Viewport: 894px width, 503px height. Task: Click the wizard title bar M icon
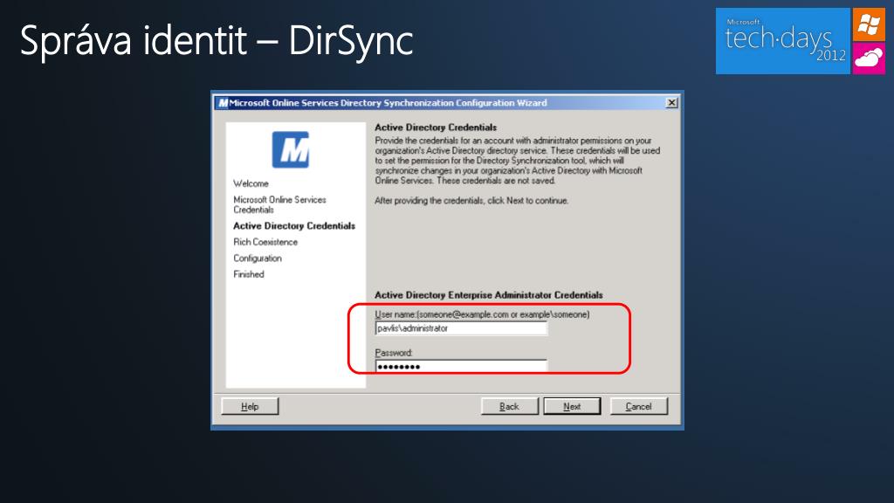223,103
